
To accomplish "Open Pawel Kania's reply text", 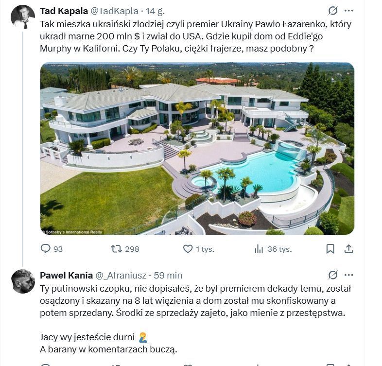I will coord(194,300).
